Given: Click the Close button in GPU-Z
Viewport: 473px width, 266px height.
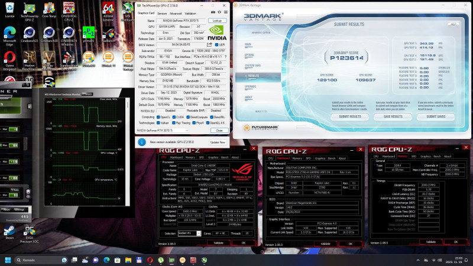Looking at the screenshot, I should point(219,131).
